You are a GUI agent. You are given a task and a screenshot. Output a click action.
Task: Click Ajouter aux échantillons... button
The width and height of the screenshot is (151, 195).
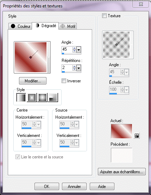(x=122, y=172)
